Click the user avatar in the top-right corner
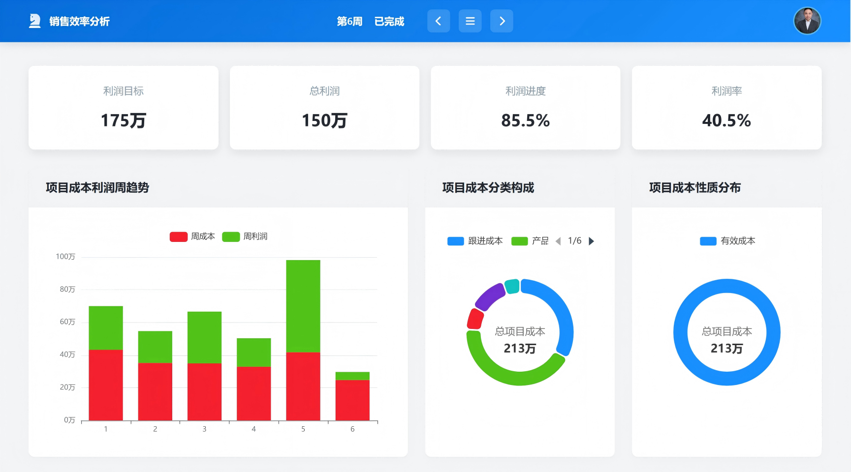 (807, 20)
